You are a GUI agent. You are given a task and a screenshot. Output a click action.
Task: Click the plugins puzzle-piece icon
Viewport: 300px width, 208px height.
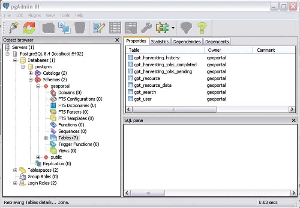[x=162, y=28]
